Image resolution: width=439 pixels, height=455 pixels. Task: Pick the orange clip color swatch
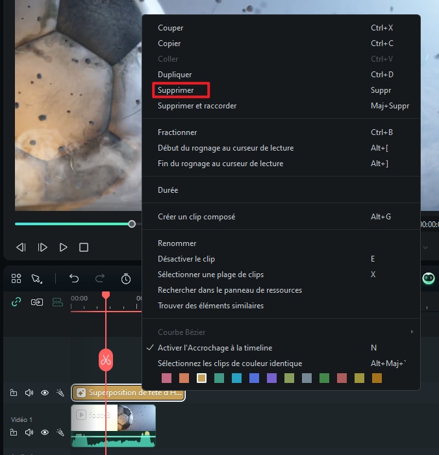184,378
